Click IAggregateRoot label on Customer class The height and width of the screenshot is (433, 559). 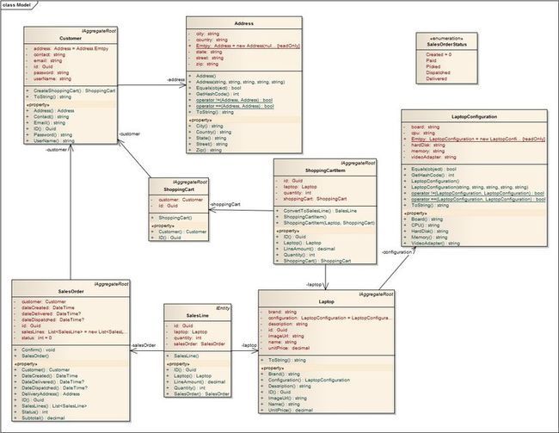(100, 31)
